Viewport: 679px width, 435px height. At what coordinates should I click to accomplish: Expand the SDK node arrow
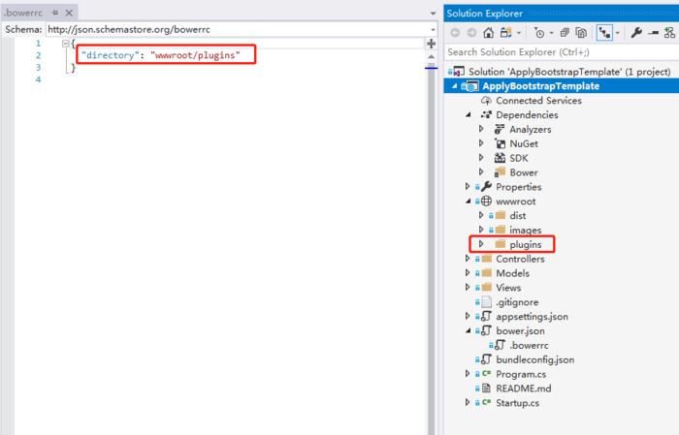pyautogui.click(x=481, y=157)
